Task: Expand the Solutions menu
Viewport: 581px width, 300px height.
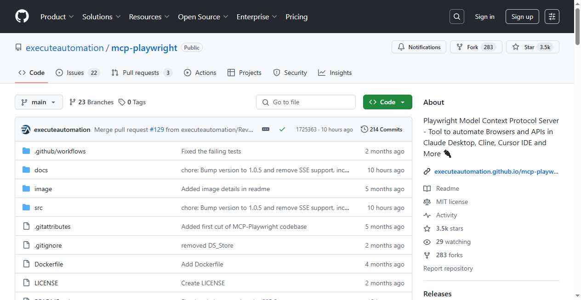Action: (x=102, y=17)
